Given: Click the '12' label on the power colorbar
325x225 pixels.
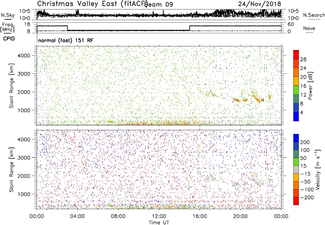Looking at the screenshot, I should coord(303,95).
